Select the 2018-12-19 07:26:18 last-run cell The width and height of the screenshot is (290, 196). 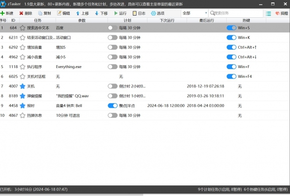click(205, 86)
